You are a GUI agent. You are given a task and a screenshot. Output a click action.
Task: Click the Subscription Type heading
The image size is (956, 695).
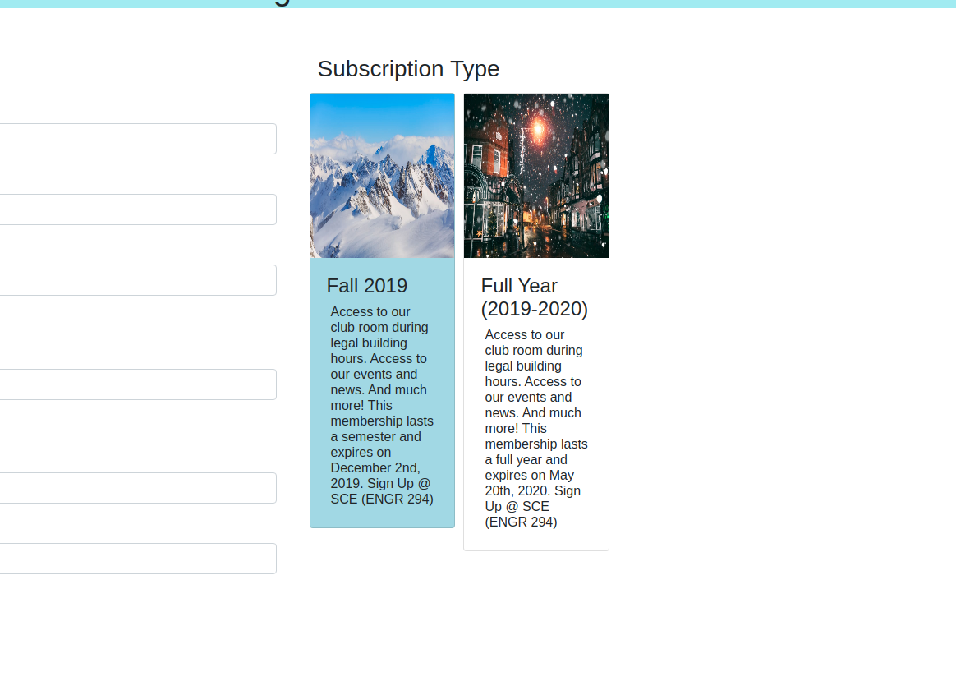(408, 69)
